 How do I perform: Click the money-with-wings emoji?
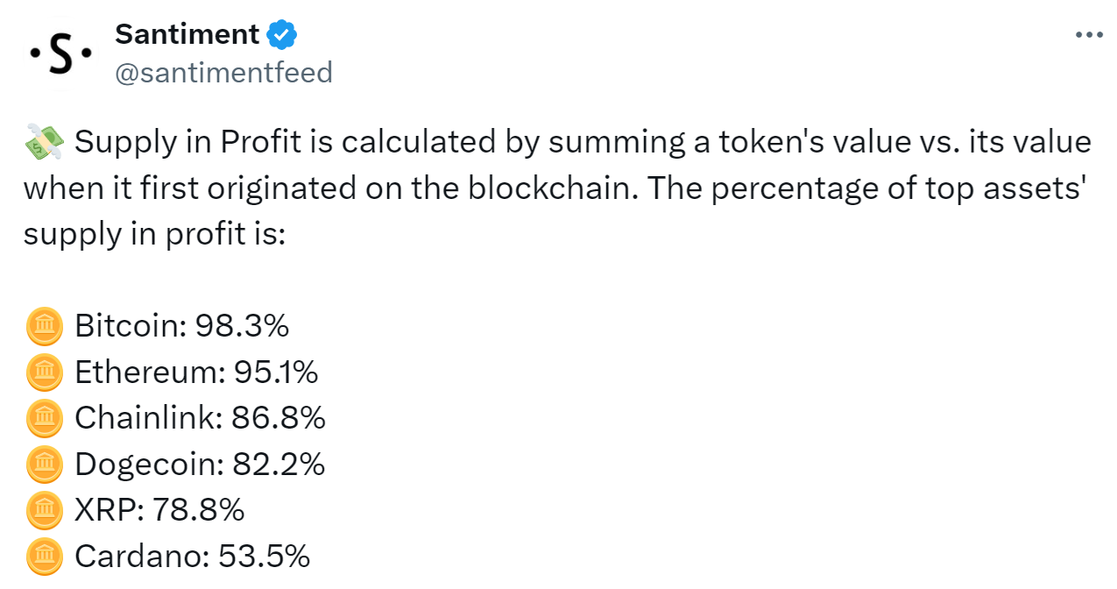pos(44,141)
